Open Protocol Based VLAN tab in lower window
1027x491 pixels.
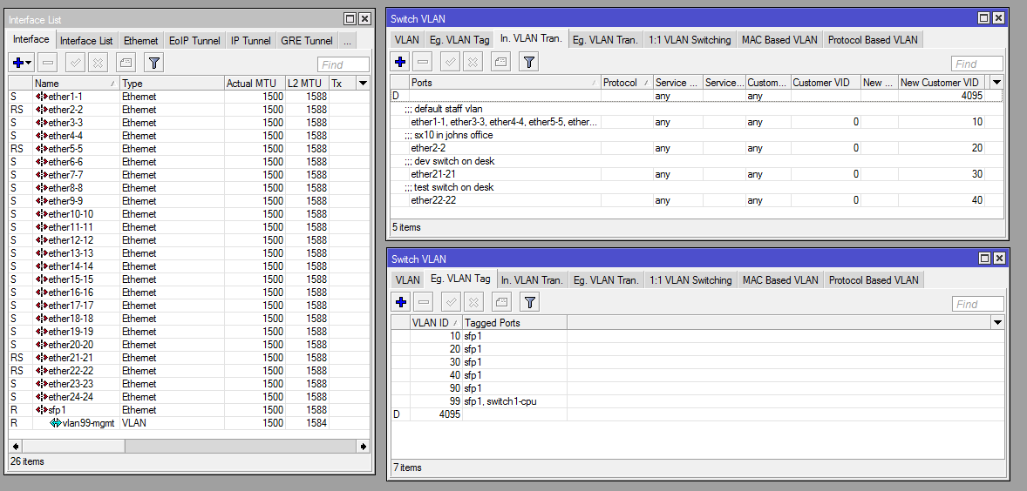(x=874, y=279)
